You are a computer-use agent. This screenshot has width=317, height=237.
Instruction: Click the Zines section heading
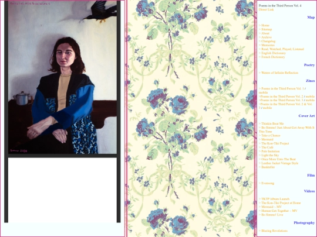click(x=310, y=81)
